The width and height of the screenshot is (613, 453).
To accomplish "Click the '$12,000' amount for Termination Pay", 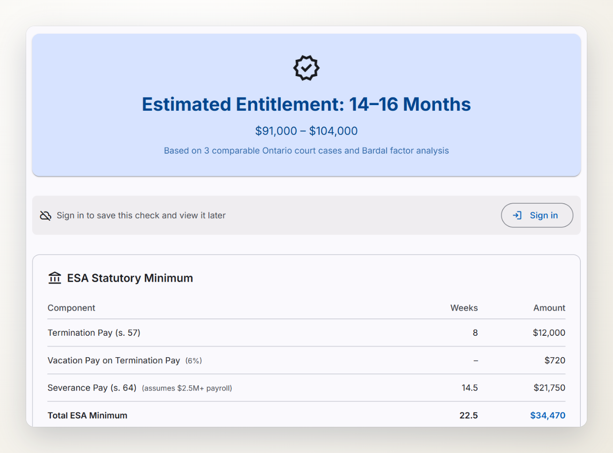I will point(549,333).
